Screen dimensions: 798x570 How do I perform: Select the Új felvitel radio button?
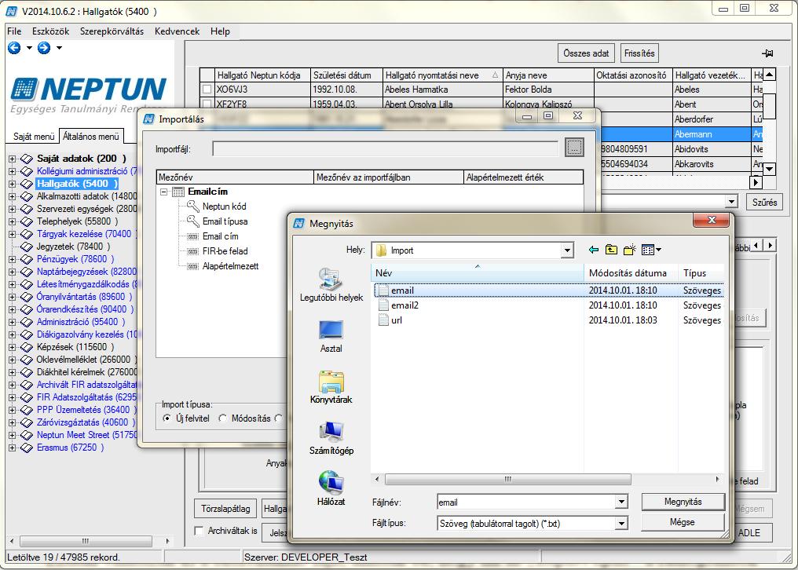click(167, 418)
